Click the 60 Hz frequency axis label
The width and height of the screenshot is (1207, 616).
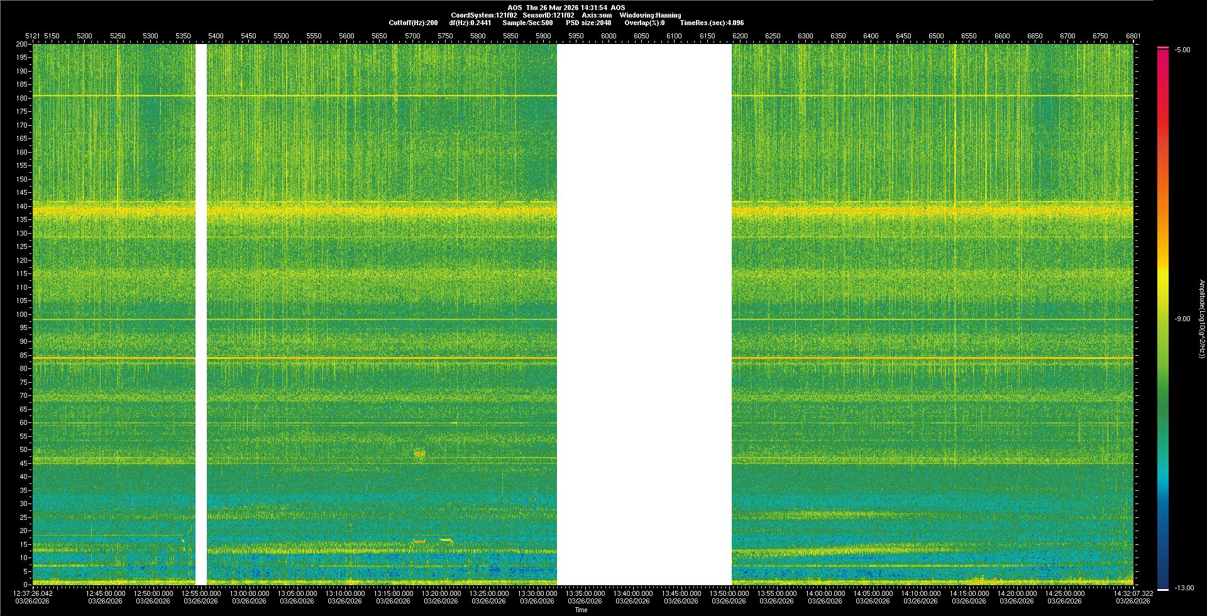pyautogui.click(x=23, y=422)
